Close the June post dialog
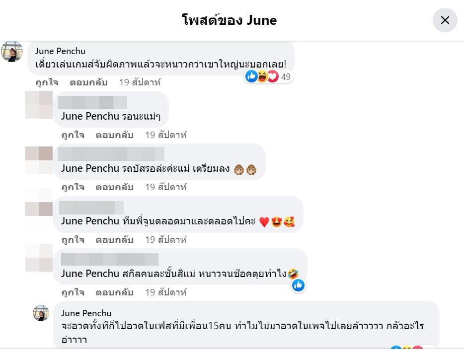The image size is (464, 352). tap(445, 20)
